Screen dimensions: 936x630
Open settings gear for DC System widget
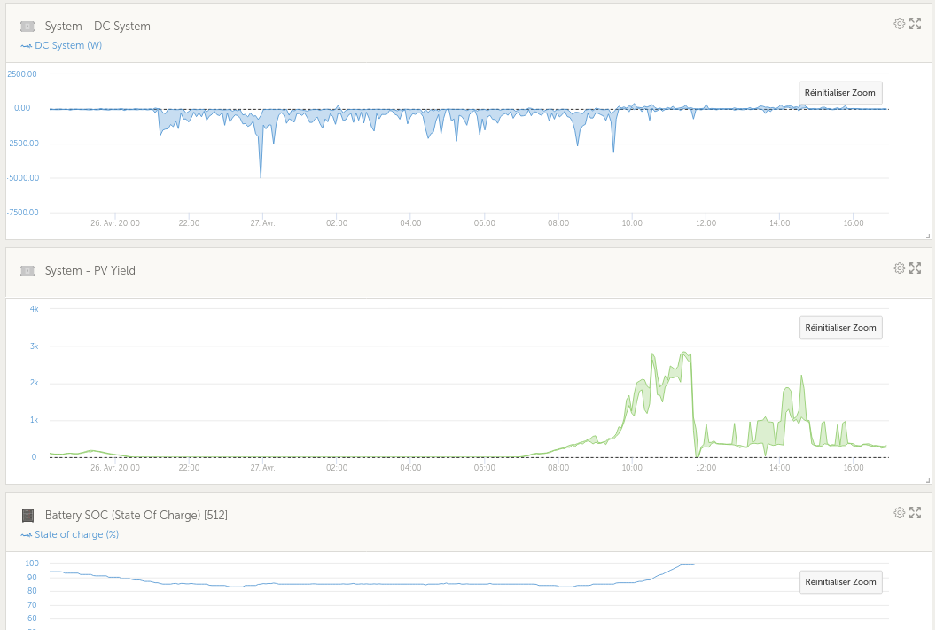coord(899,24)
